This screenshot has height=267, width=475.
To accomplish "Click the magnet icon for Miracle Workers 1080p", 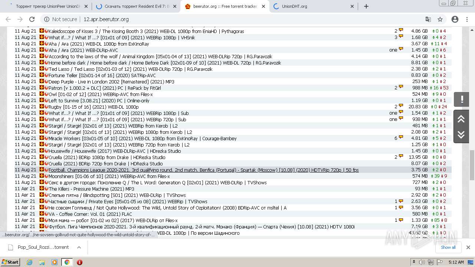I will (46, 138).
